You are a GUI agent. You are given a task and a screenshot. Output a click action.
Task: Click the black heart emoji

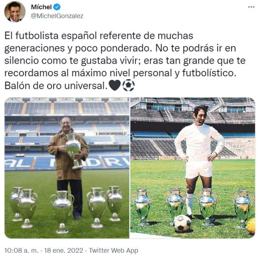pyautogui.click(x=115, y=86)
